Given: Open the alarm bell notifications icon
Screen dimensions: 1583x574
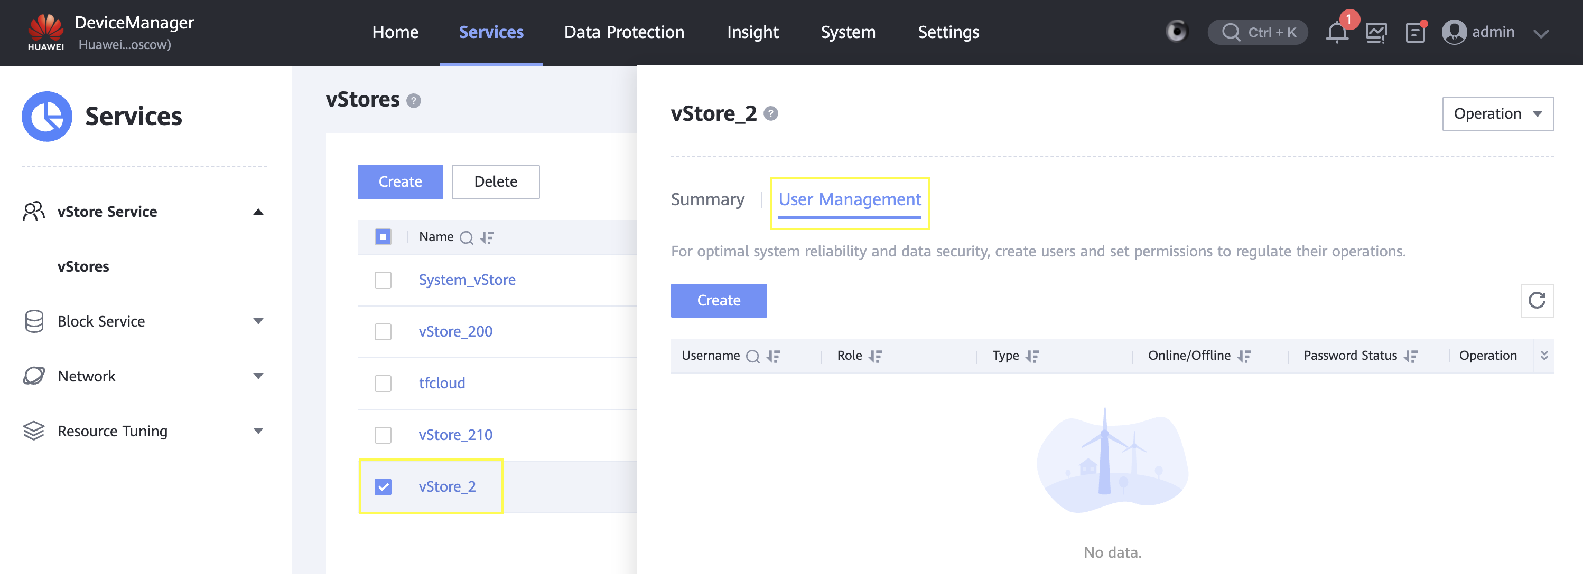Looking at the screenshot, I should pos(1337,32).
